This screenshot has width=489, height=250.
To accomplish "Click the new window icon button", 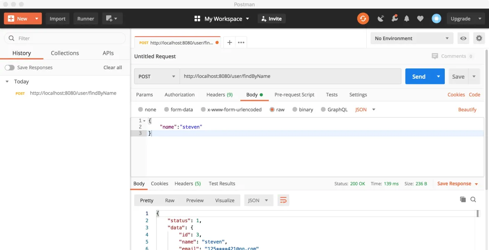I will point(112,19).
